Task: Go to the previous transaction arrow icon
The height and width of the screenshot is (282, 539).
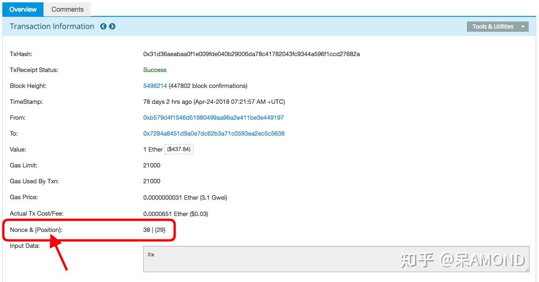Action: coord(103,27)
